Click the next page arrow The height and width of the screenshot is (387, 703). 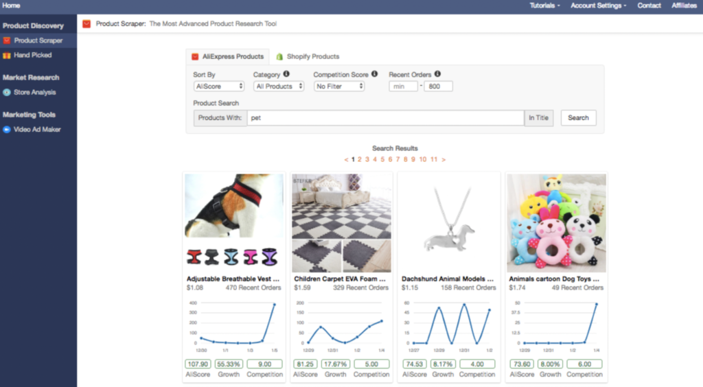443,159
